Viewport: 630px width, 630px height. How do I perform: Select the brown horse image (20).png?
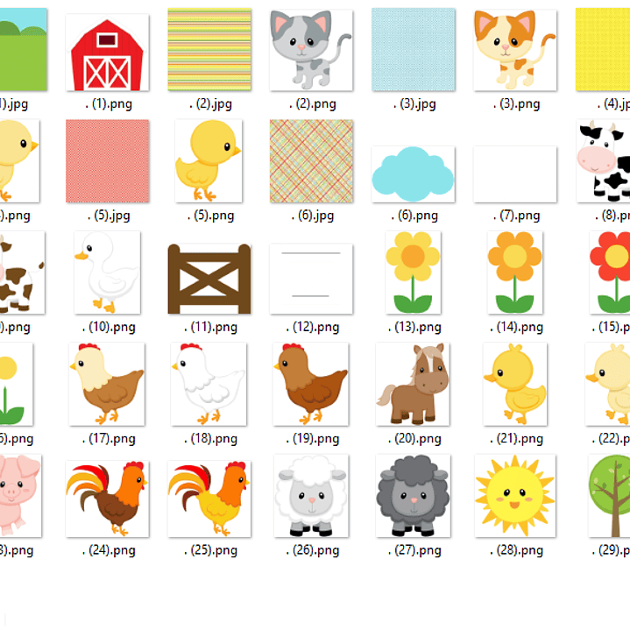[x=413, y=384]
